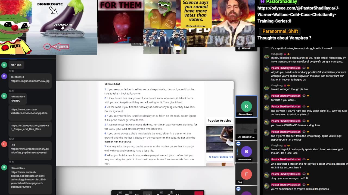This screenshot has width=348, height=195.
Task: Open the second up-arrow menu in call toolbar
Action: 130,193
